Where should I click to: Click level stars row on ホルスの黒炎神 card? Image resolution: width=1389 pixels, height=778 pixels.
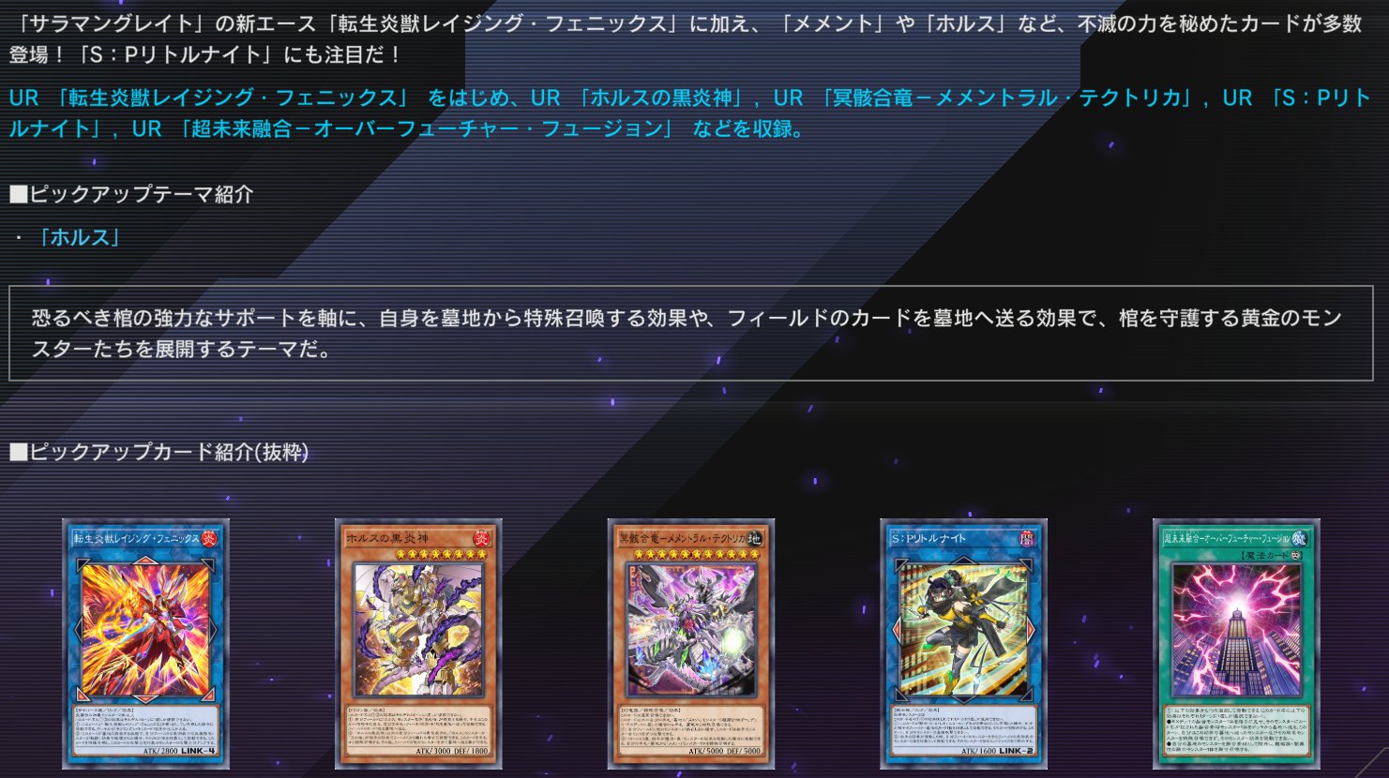click(x=442, y=555)
